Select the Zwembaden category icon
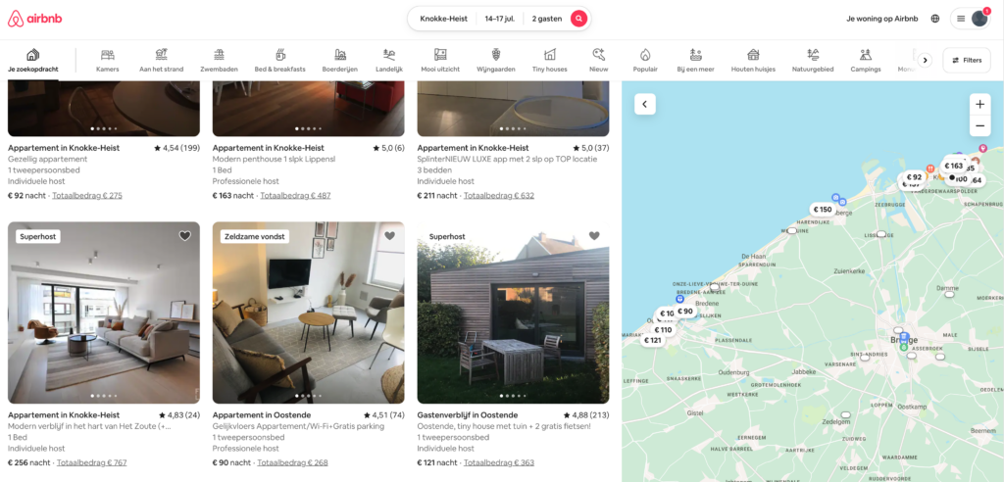 coord(219,55)
